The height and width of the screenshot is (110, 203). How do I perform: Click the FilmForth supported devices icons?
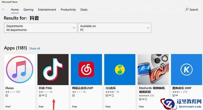click(x=143, y=99)
